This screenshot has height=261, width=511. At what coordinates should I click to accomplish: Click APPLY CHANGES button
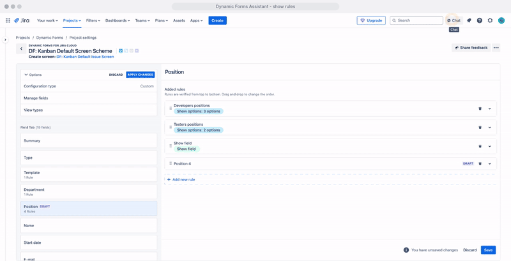(x=140, y=75)
